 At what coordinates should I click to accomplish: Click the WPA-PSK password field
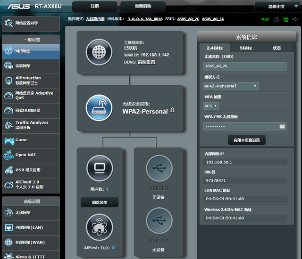point(245,126)
